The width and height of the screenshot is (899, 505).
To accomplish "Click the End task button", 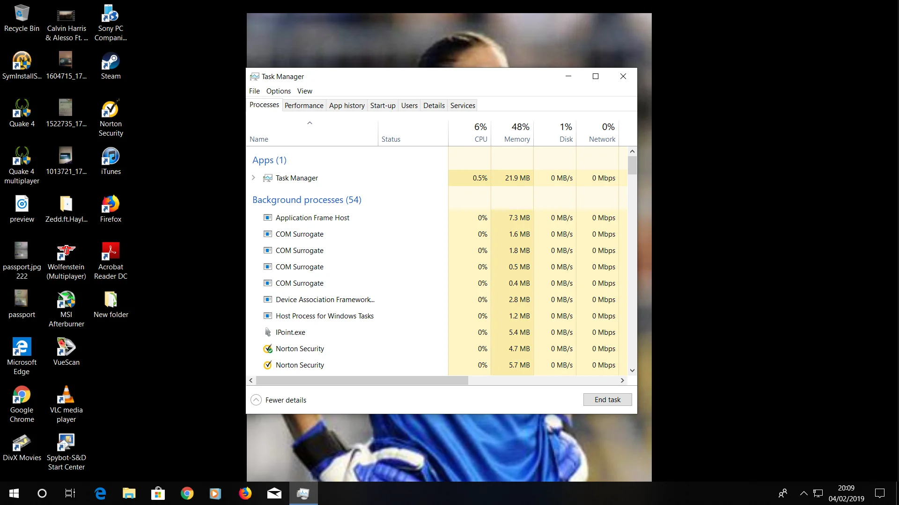I will point(607,400).
